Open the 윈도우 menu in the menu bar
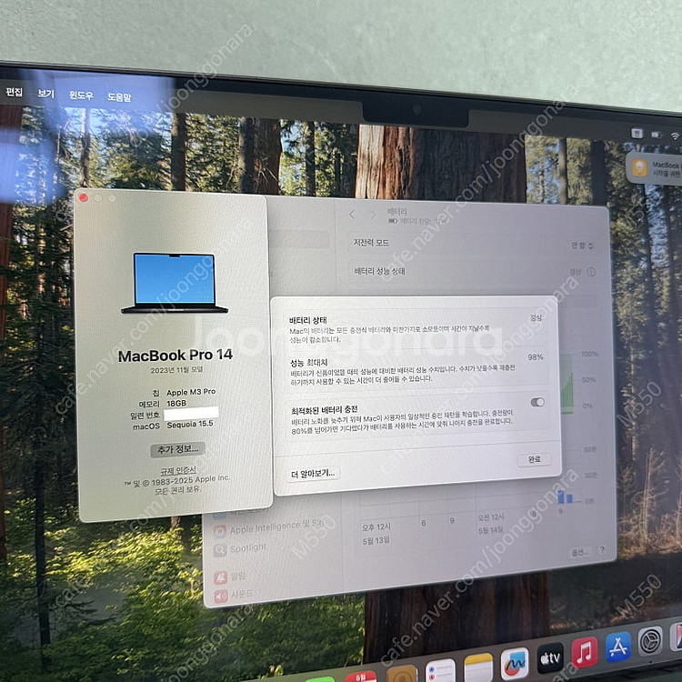 [x=81, y=95]
